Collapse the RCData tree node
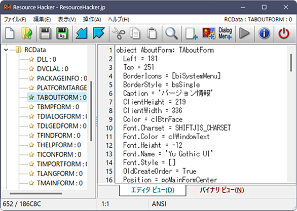 coord(6,50)
